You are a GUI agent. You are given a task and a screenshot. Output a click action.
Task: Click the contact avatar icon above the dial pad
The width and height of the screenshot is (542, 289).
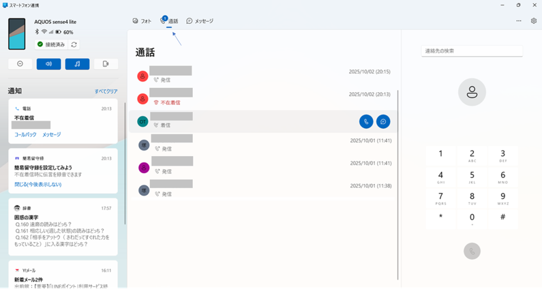pyautogui.click(x=472, y=92)
